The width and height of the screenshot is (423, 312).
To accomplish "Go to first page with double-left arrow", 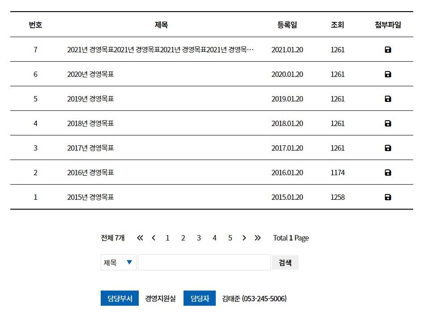I will 140,238.
